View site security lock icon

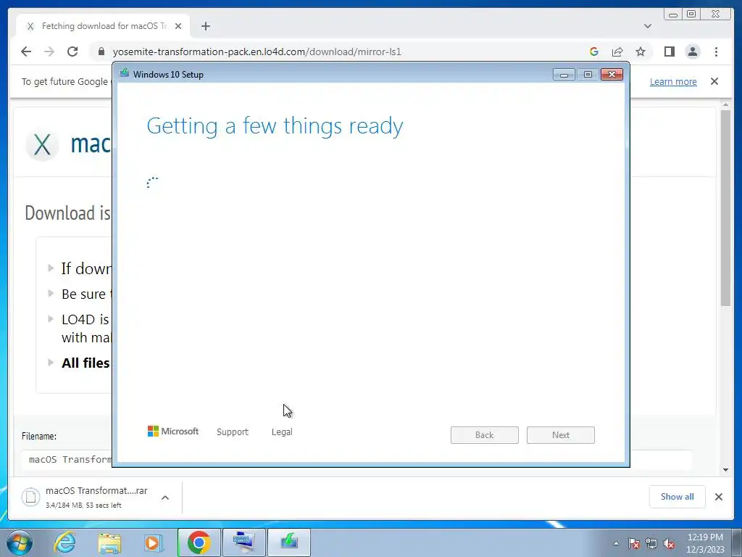click(101, 51)
